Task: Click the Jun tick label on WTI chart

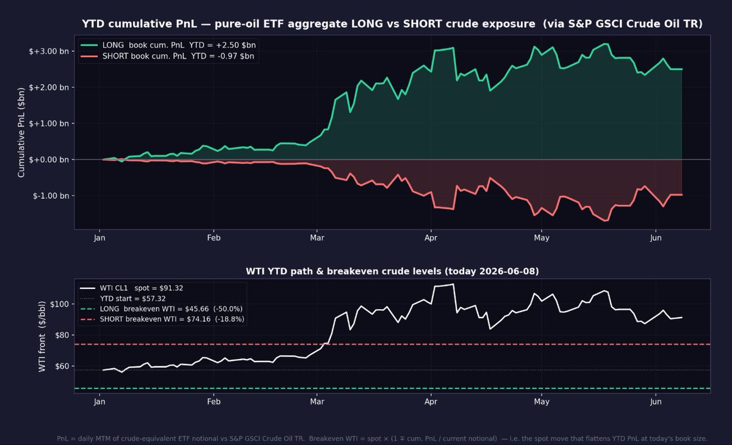Action: [x=656, y=402]
